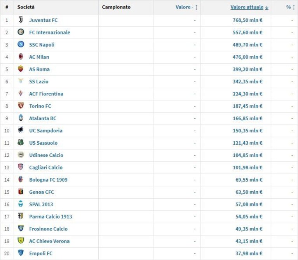Open the SS Lazio club link
This screenshot has height=260, width=298.
tap(39, 81)
